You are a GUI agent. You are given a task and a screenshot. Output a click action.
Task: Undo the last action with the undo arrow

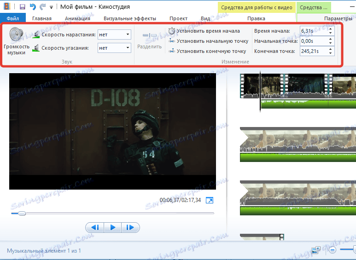click(33, 7)
